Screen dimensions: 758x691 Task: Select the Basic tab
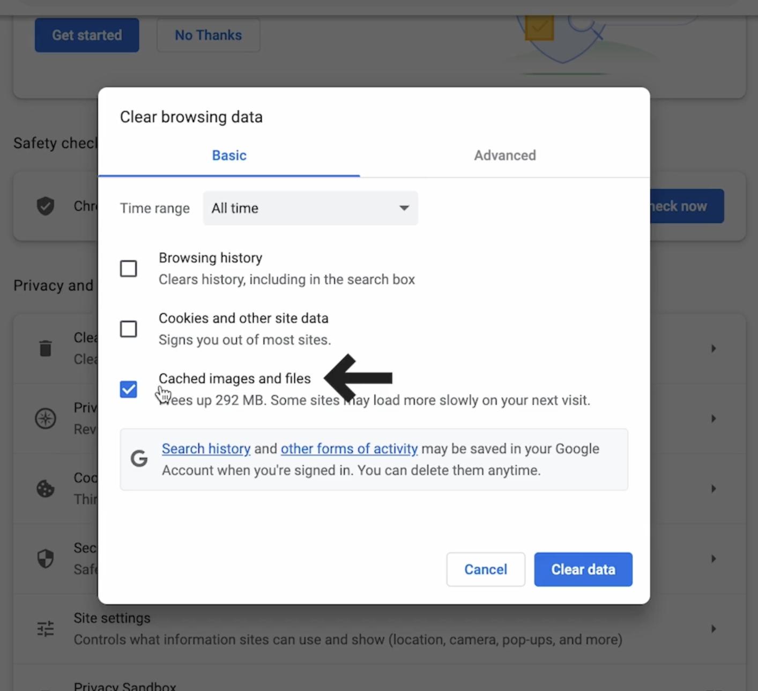(229, 156)
